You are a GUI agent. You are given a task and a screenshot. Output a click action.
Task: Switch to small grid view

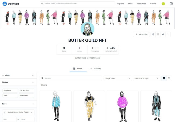click(x=169, y=78)
